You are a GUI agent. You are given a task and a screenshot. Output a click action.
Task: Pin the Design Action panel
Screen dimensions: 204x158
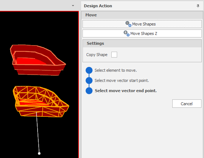pos(198,6)
